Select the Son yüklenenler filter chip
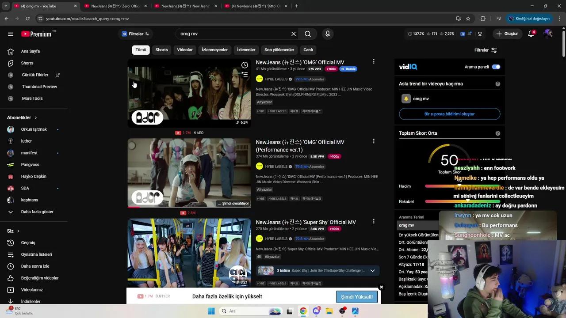 point(279,50)
